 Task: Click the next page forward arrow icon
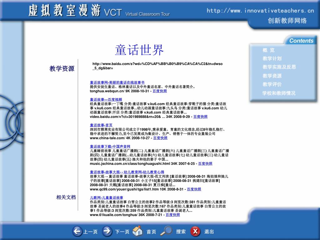[x=107, y=232]
